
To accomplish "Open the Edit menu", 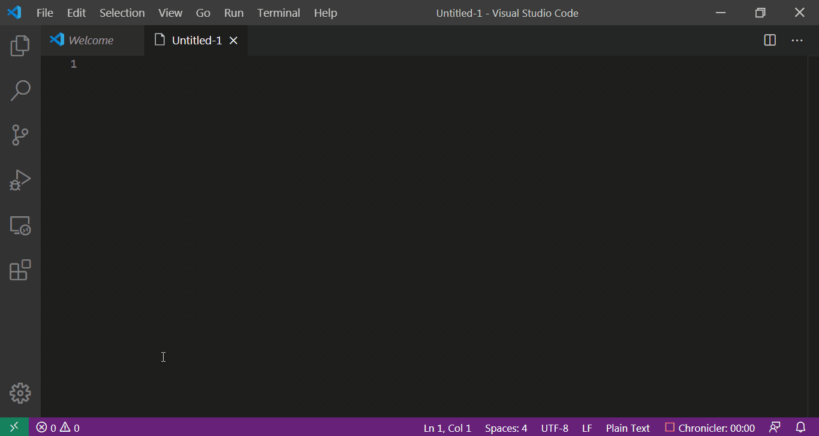I will [x=77, y=13].
